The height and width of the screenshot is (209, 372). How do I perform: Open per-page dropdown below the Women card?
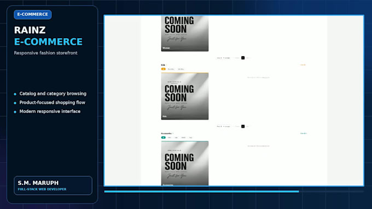tap(223, 58)
